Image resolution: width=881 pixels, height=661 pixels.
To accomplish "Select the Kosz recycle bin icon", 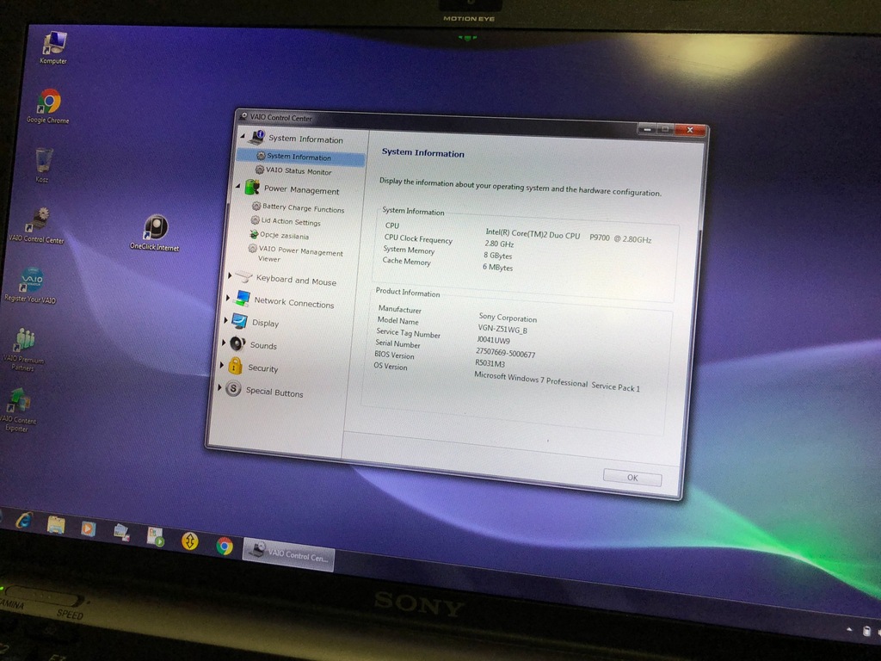I will [43, 165].
